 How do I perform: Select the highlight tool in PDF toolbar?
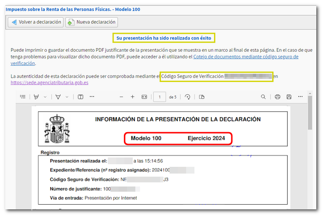pyautogui.click(x=36, y=96)
